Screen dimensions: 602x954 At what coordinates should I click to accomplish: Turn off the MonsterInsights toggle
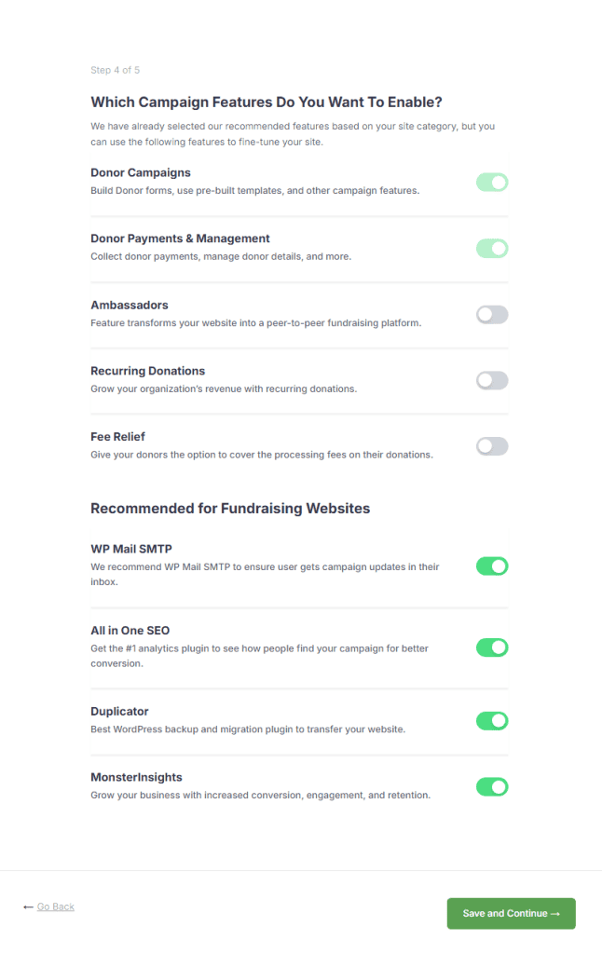(x=492, y=786)
